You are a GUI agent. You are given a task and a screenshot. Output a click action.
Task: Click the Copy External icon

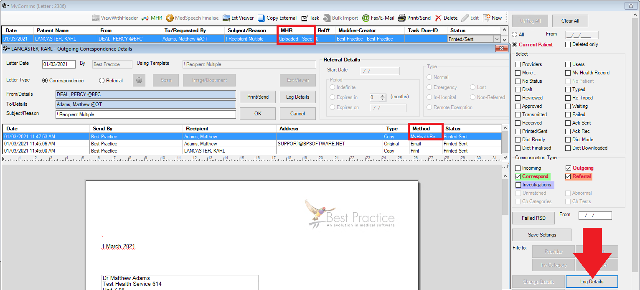[261, 18]
